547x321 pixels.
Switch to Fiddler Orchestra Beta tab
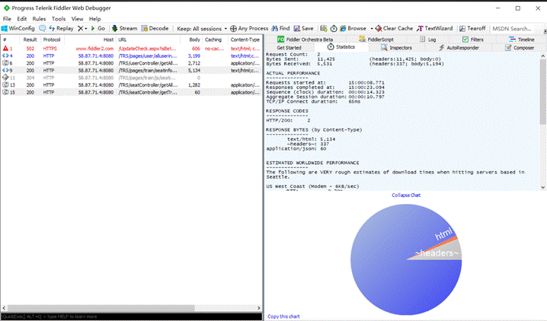(305, 40)
